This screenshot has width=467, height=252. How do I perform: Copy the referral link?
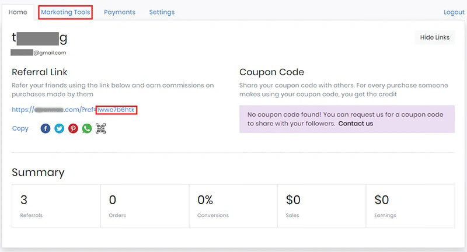pos(20,128)
